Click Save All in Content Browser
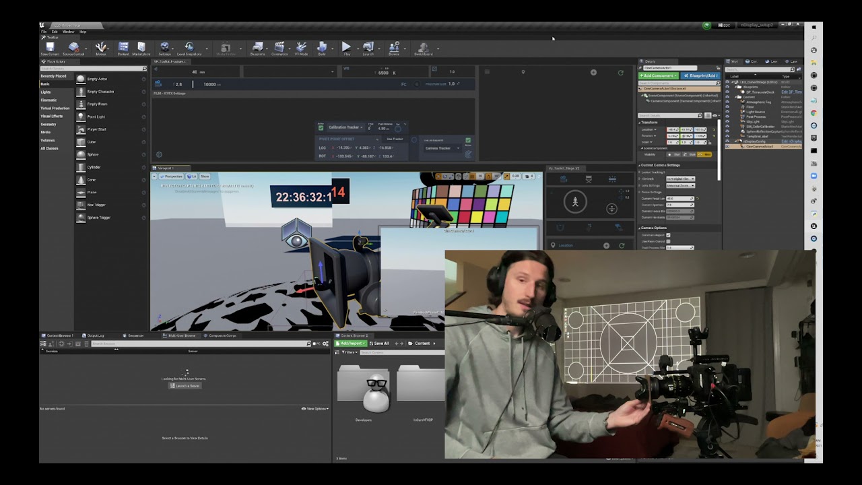Viewport: 862px width, 485px height. click(379, 344)
